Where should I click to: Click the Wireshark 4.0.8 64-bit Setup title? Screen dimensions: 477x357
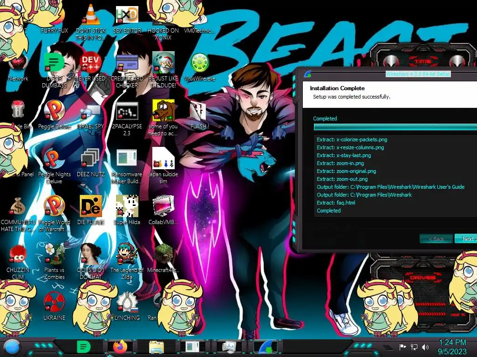click(x=418, y=74)
